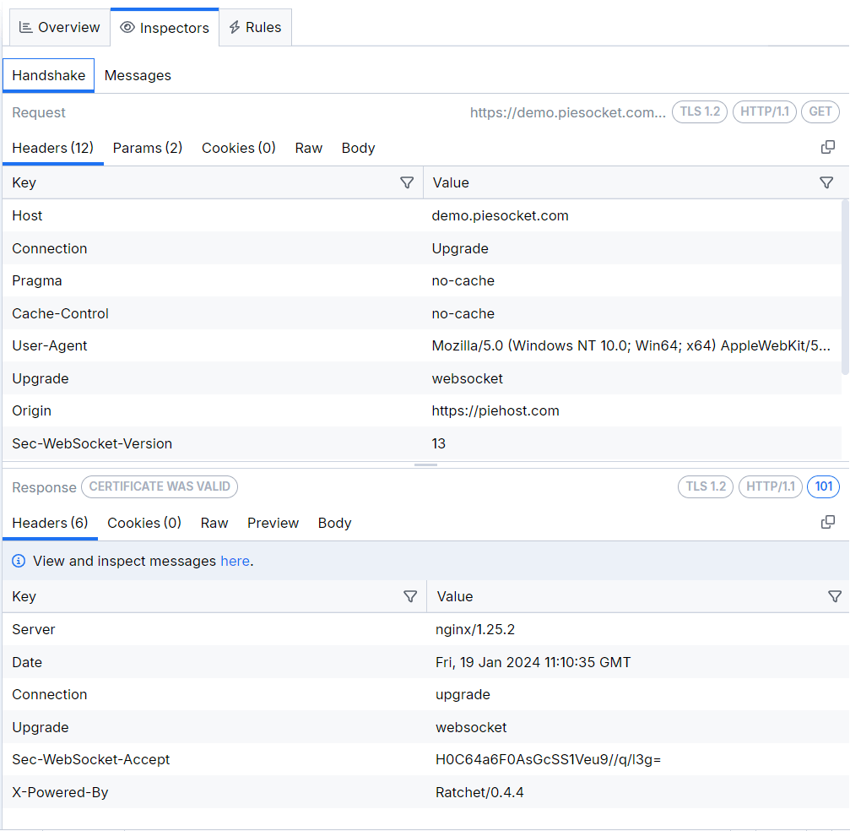Screen dimensions: 850x831
Task: View the request Raw tab
Action: click(308, 148)
